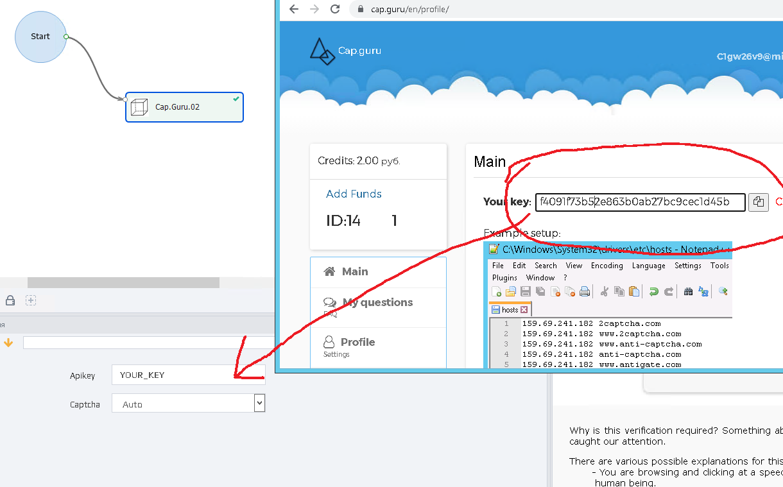This screenshot has width=783, height=487.
Task: Click the Cap.guru triangle logo
Action: pyautogui.click(x=322, y=51)
